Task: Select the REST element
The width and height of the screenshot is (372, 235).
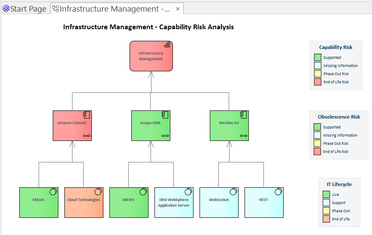Action: [x=264, y=202]
